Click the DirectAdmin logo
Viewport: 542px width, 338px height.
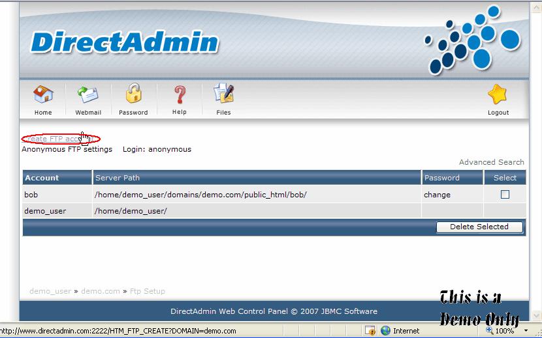point(125,42)
